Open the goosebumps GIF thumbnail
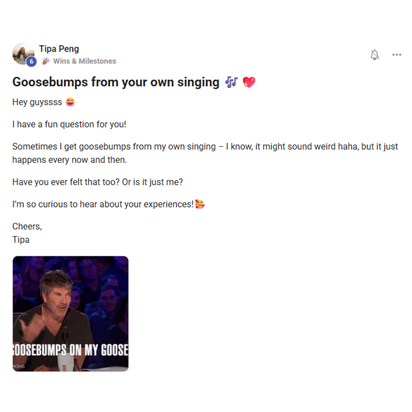Image resolution: width=412 pixels, height=412 pixels. click(71, 314)
